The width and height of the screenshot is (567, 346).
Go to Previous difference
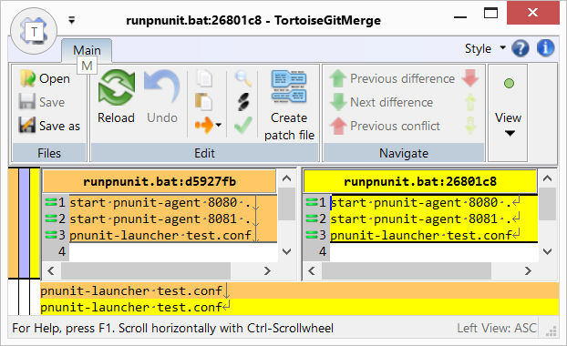392,78
